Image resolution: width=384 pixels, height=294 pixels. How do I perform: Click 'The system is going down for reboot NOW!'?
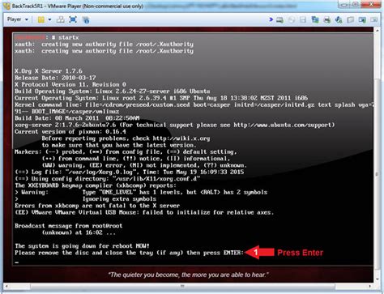click(x=82, y=246)
